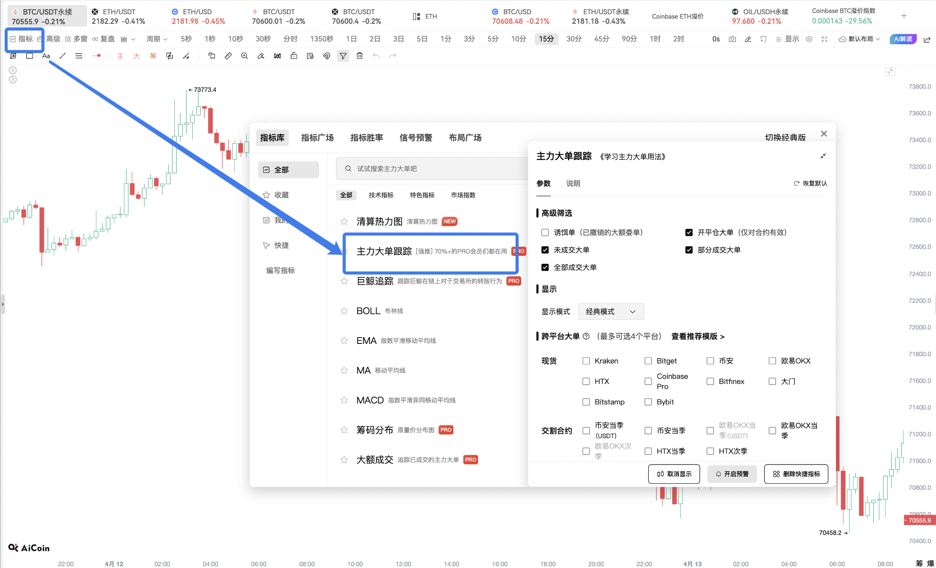The height and width of the screenshot is (568, 936).
Task: Click the ruler measure tool
Action: click(x=228, y=56)
